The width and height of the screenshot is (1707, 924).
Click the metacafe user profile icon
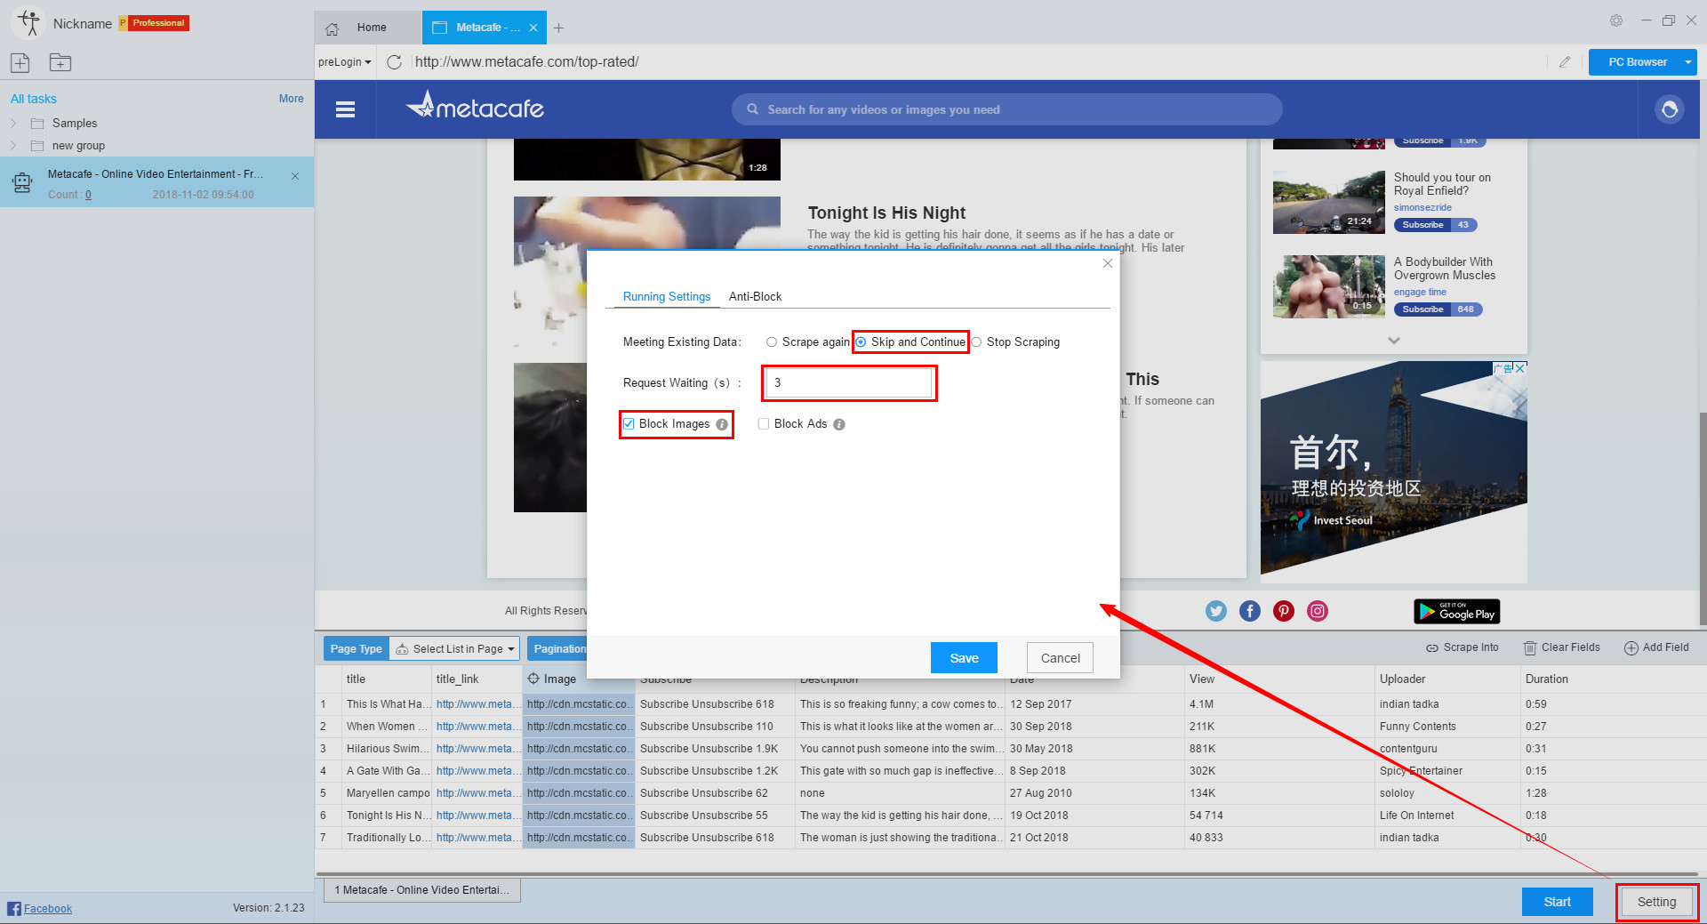click(x=1670, y=109)
